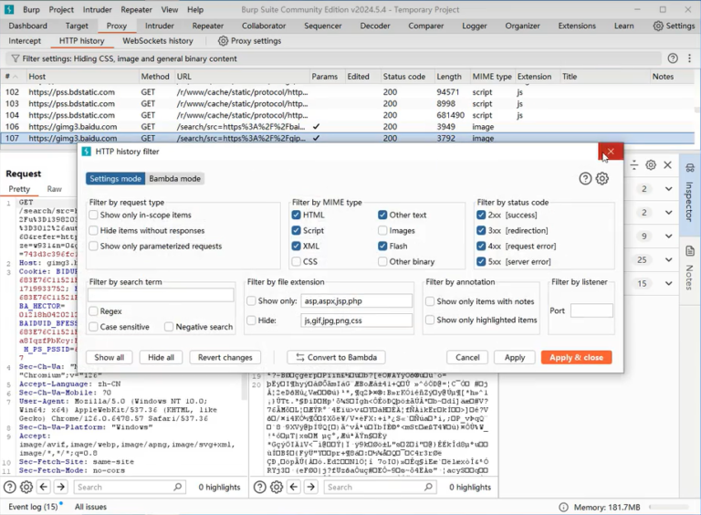Click the filter funnel icon in filter bar
Screen dimensions: 701x515
(x=16, y=58)
